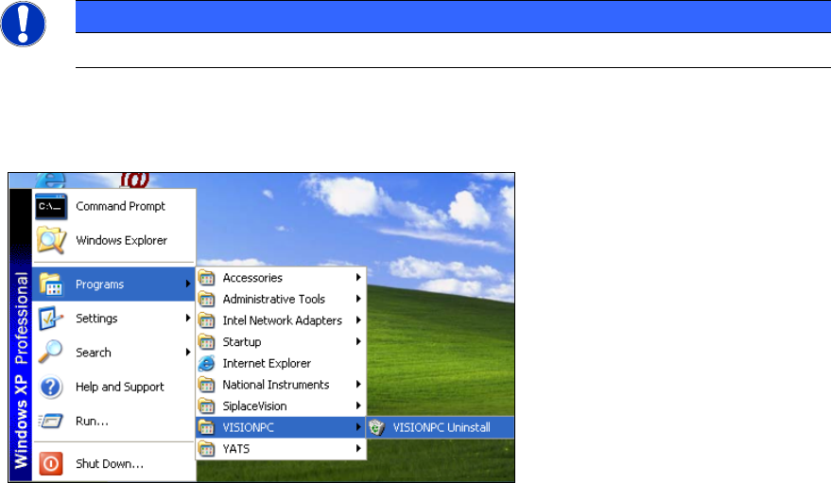Expand the Startup submenu arrow
Screen dimensions: 831x483
coord(358,341)
